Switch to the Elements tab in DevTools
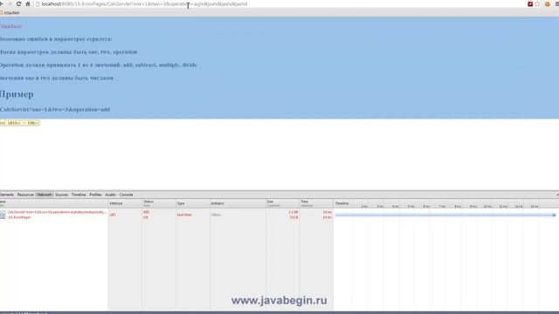Viewport: 559px width, 314px height. pyautogui.click(x=7, y=195)
